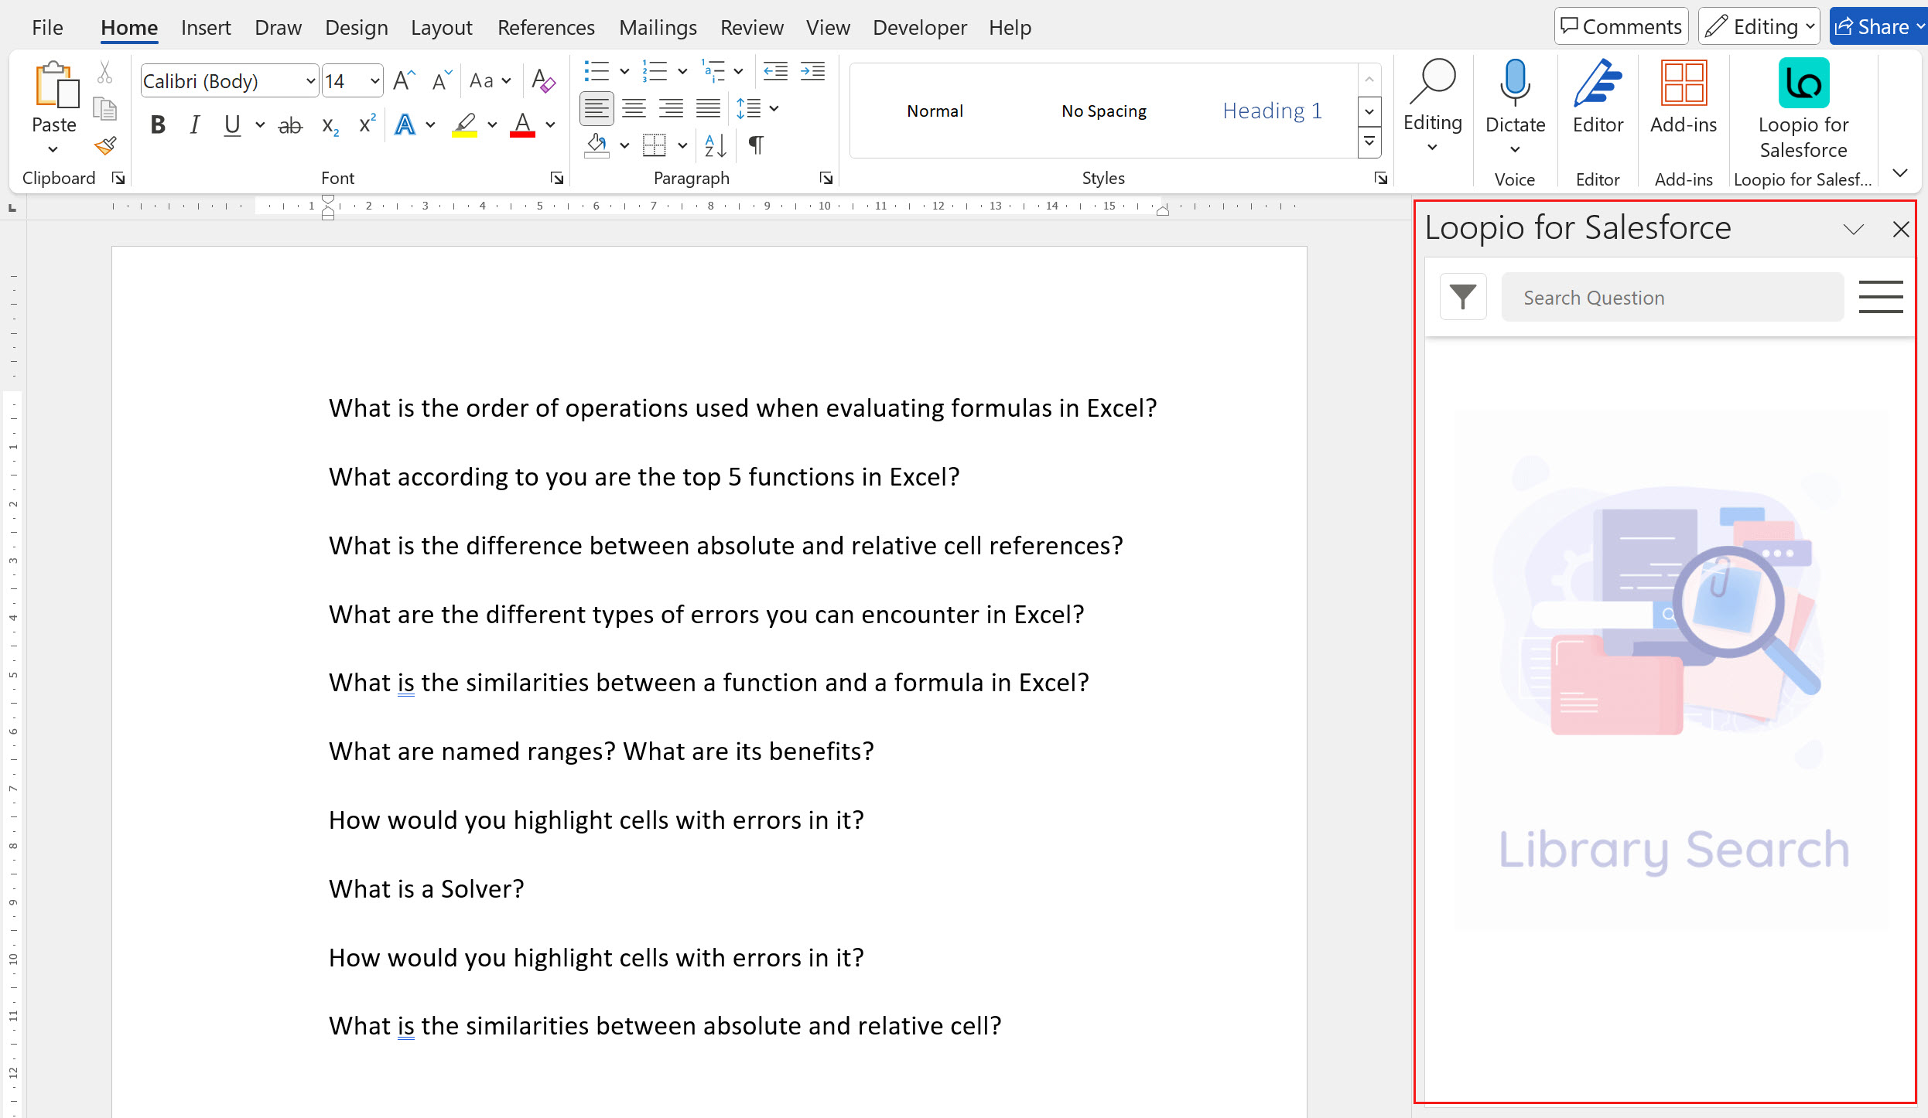1928x1118 pixels.
Task: Switch to the Design tab
Action: [x=356, y=27]
